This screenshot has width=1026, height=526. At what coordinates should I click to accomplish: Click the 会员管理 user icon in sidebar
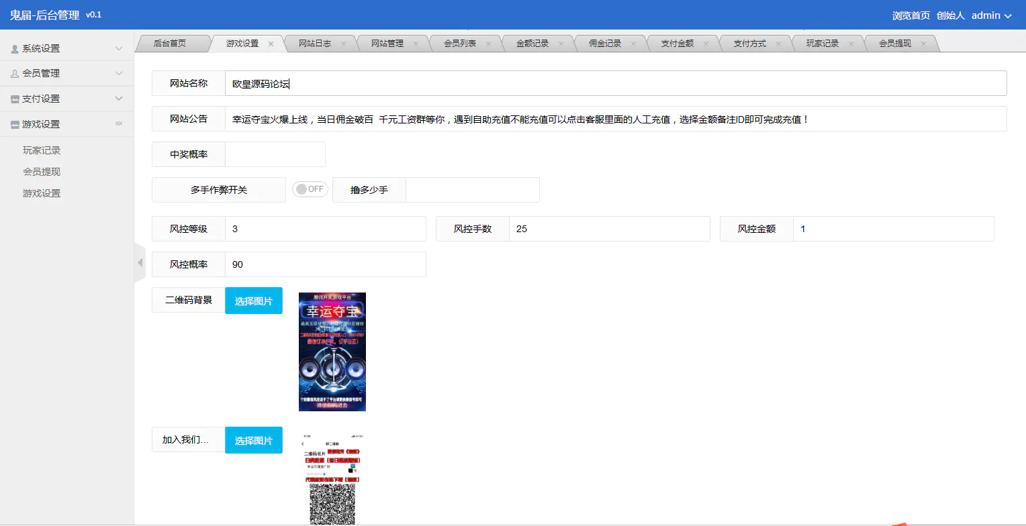pyautogui.click(x=15, y=73)
